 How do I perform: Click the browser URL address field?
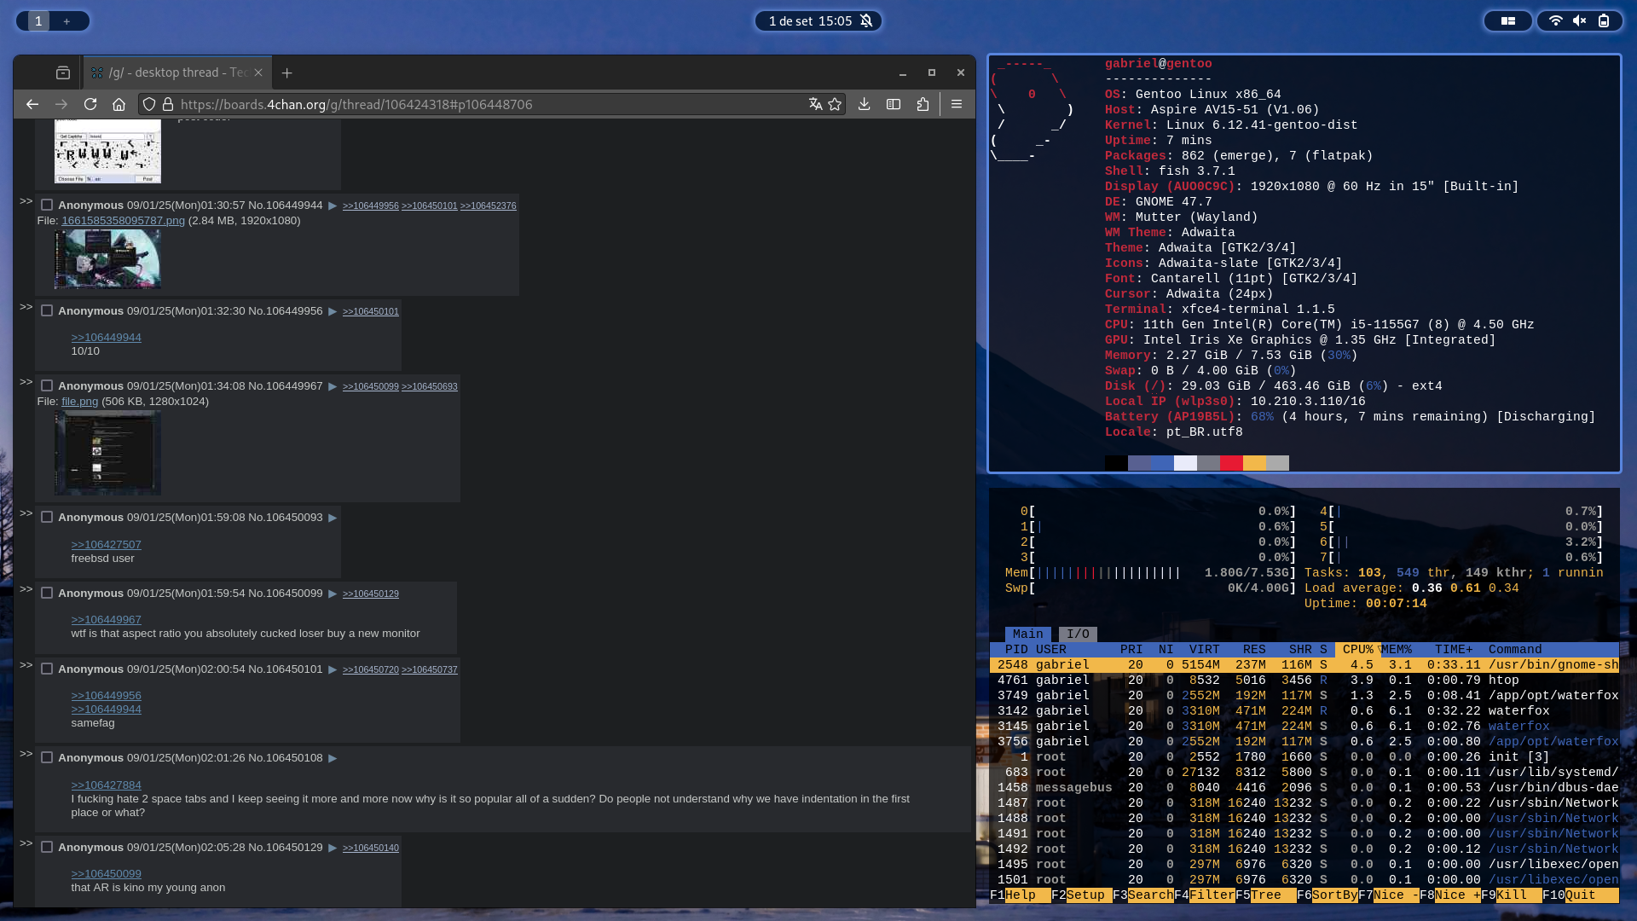click(490, 104)
